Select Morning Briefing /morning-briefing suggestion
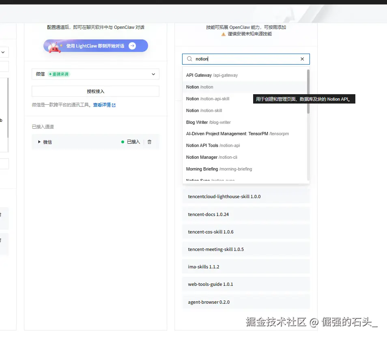The image size is (387, 337). (x=245, y=169)
